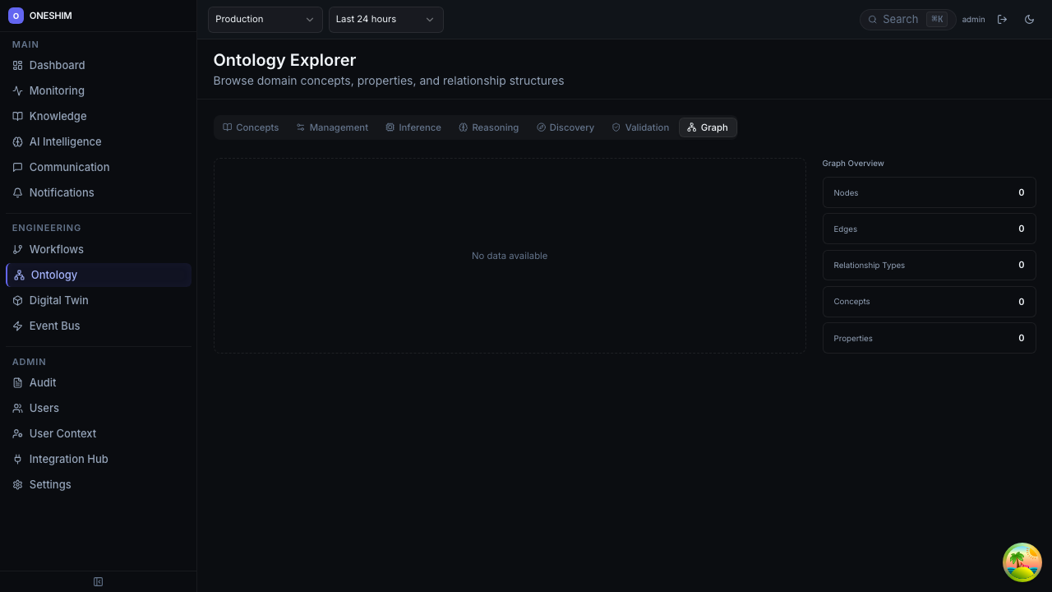Click the palm tree avatar badge
This screenshot has width=1052, height=592.
(x=1022, y=562)
